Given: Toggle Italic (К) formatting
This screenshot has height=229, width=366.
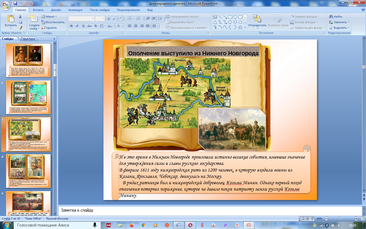Looking at the screenshot, I should click(x=77, y=26).
